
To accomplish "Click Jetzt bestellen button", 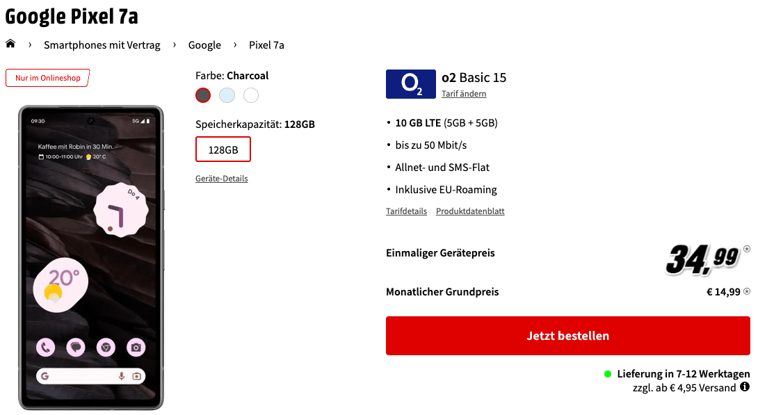I will (x=567, y=336).
